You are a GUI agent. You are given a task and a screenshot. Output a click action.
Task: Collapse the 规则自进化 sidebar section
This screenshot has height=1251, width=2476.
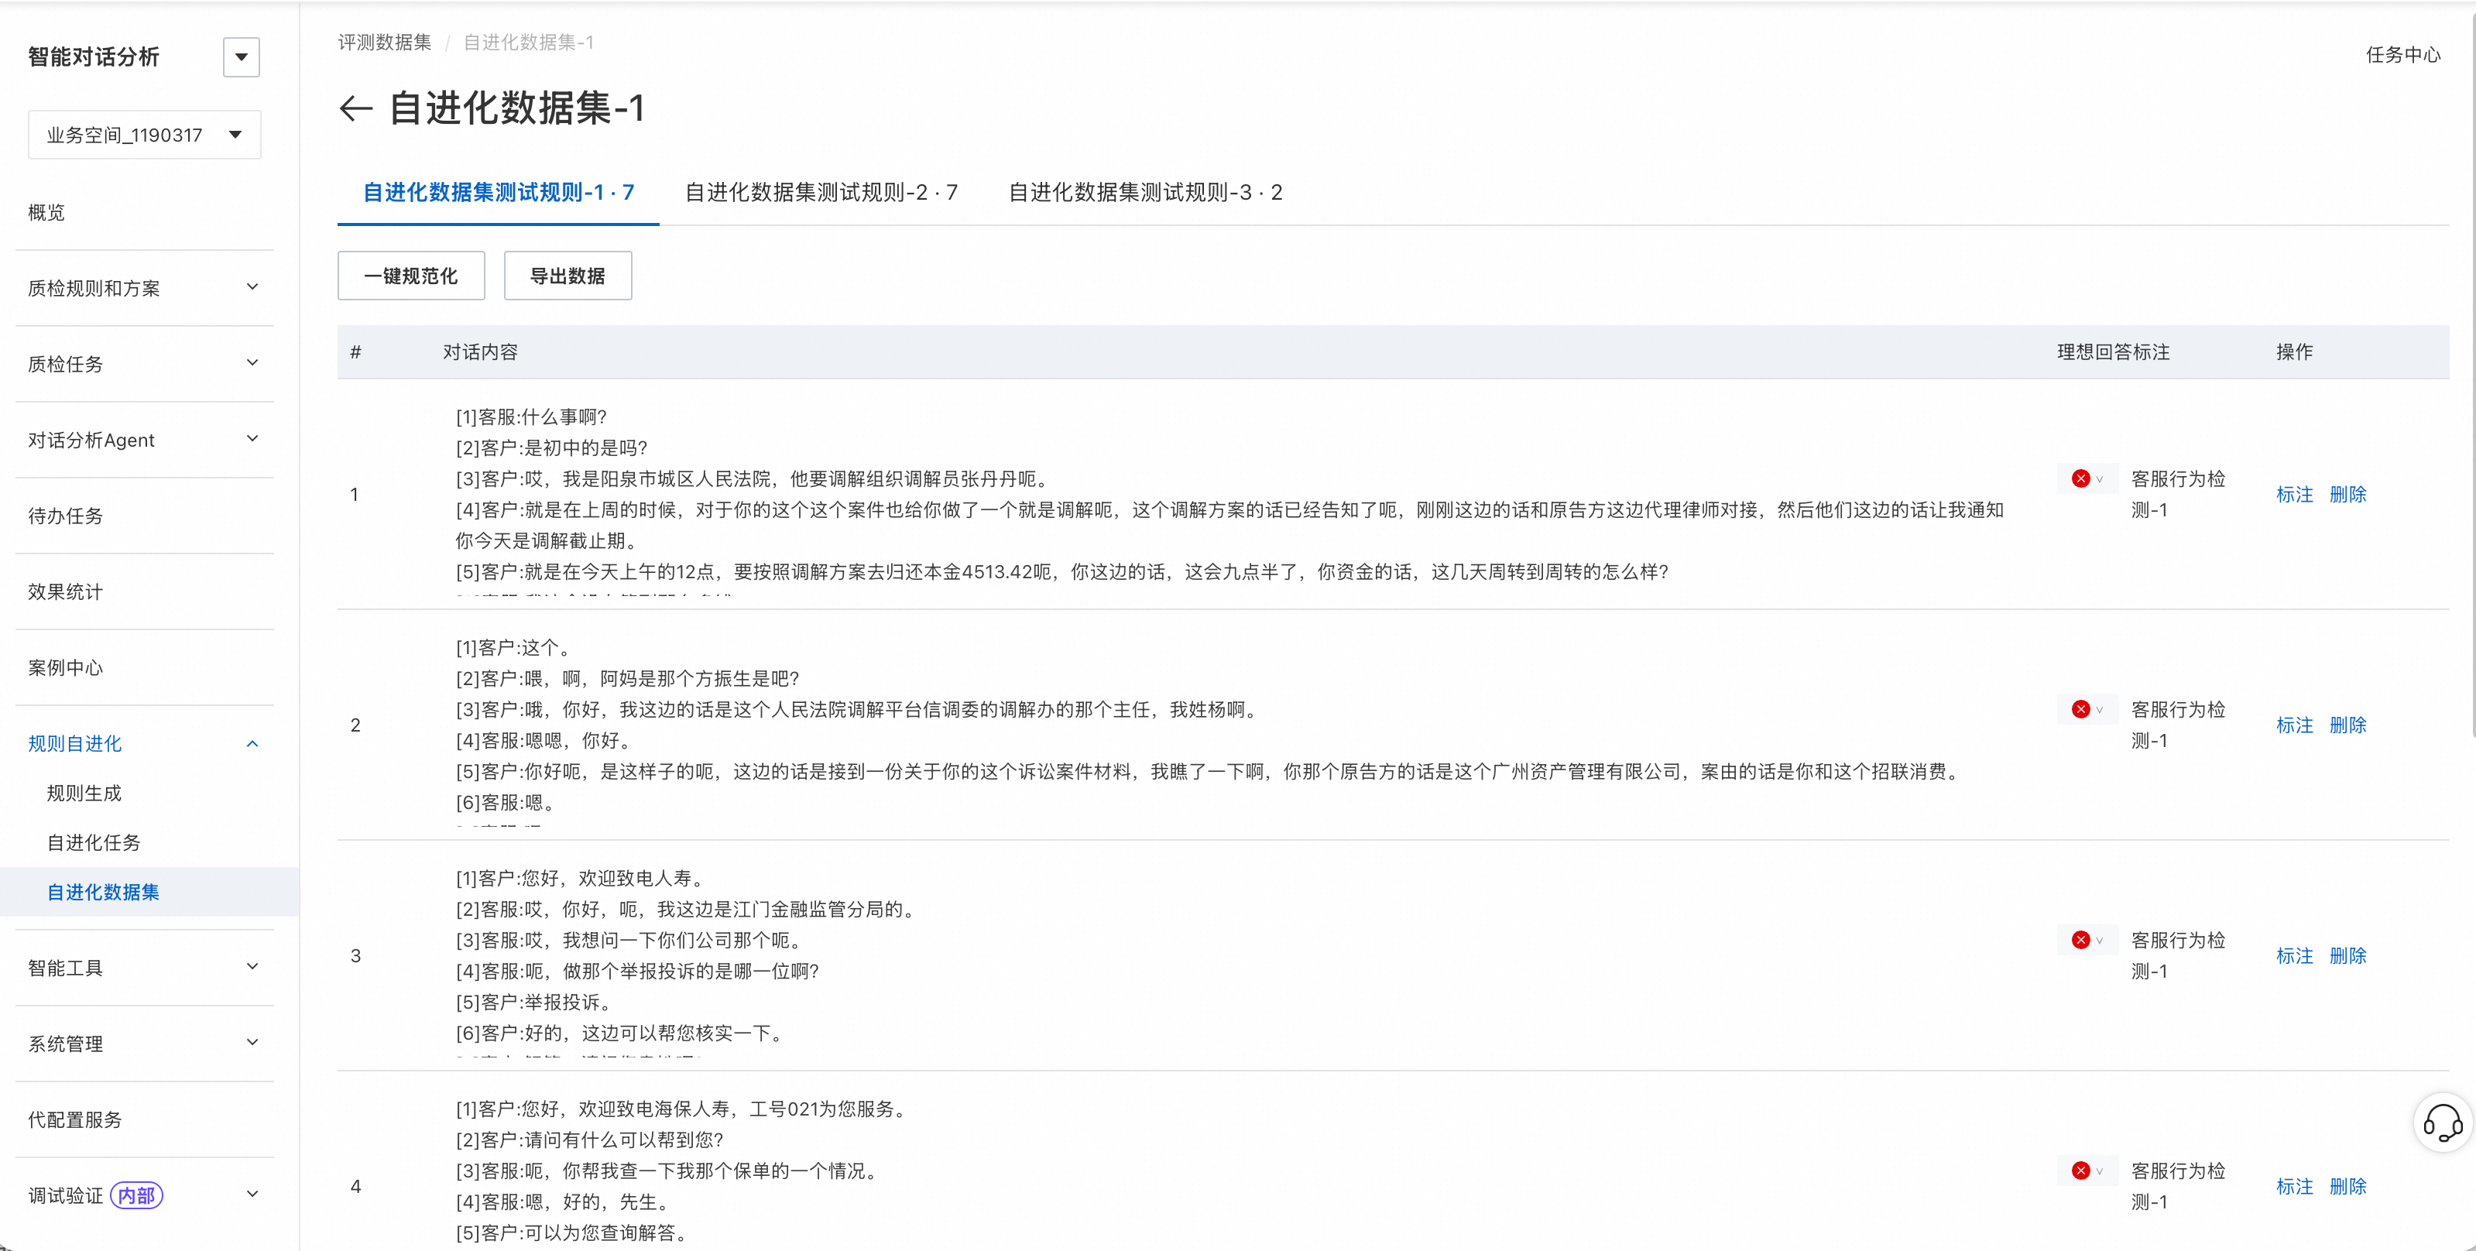[144, 744]
